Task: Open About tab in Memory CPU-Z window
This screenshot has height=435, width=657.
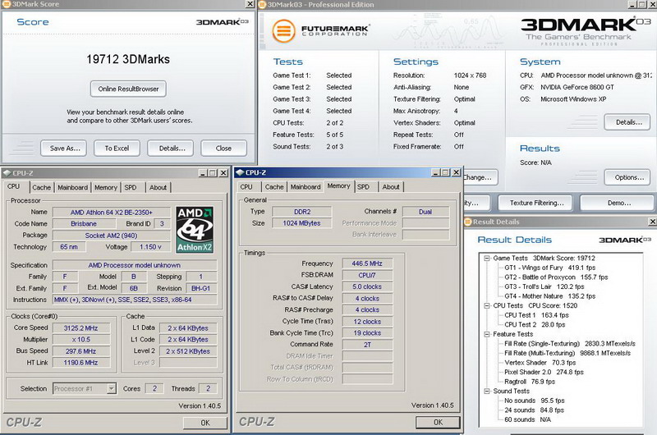Action: tap(391, 187)
